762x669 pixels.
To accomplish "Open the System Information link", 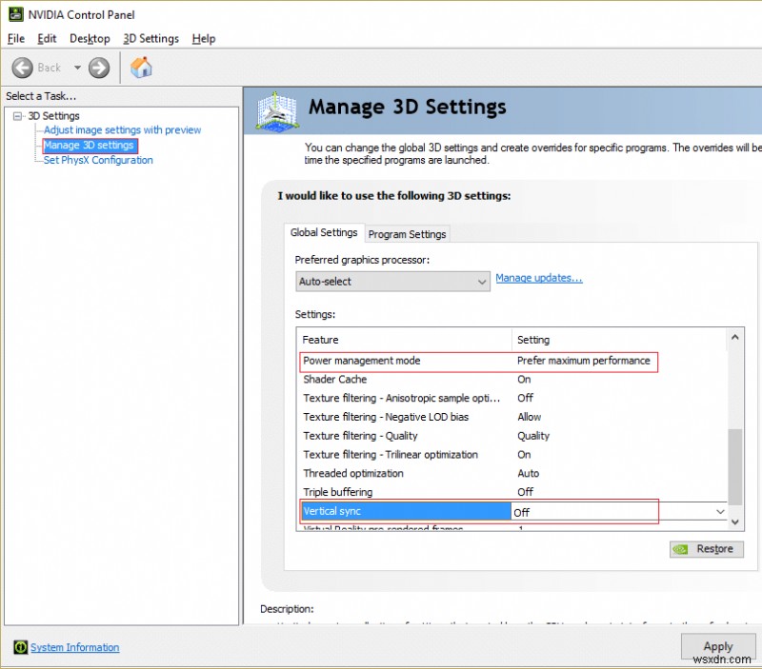I will tap(75, 647).
